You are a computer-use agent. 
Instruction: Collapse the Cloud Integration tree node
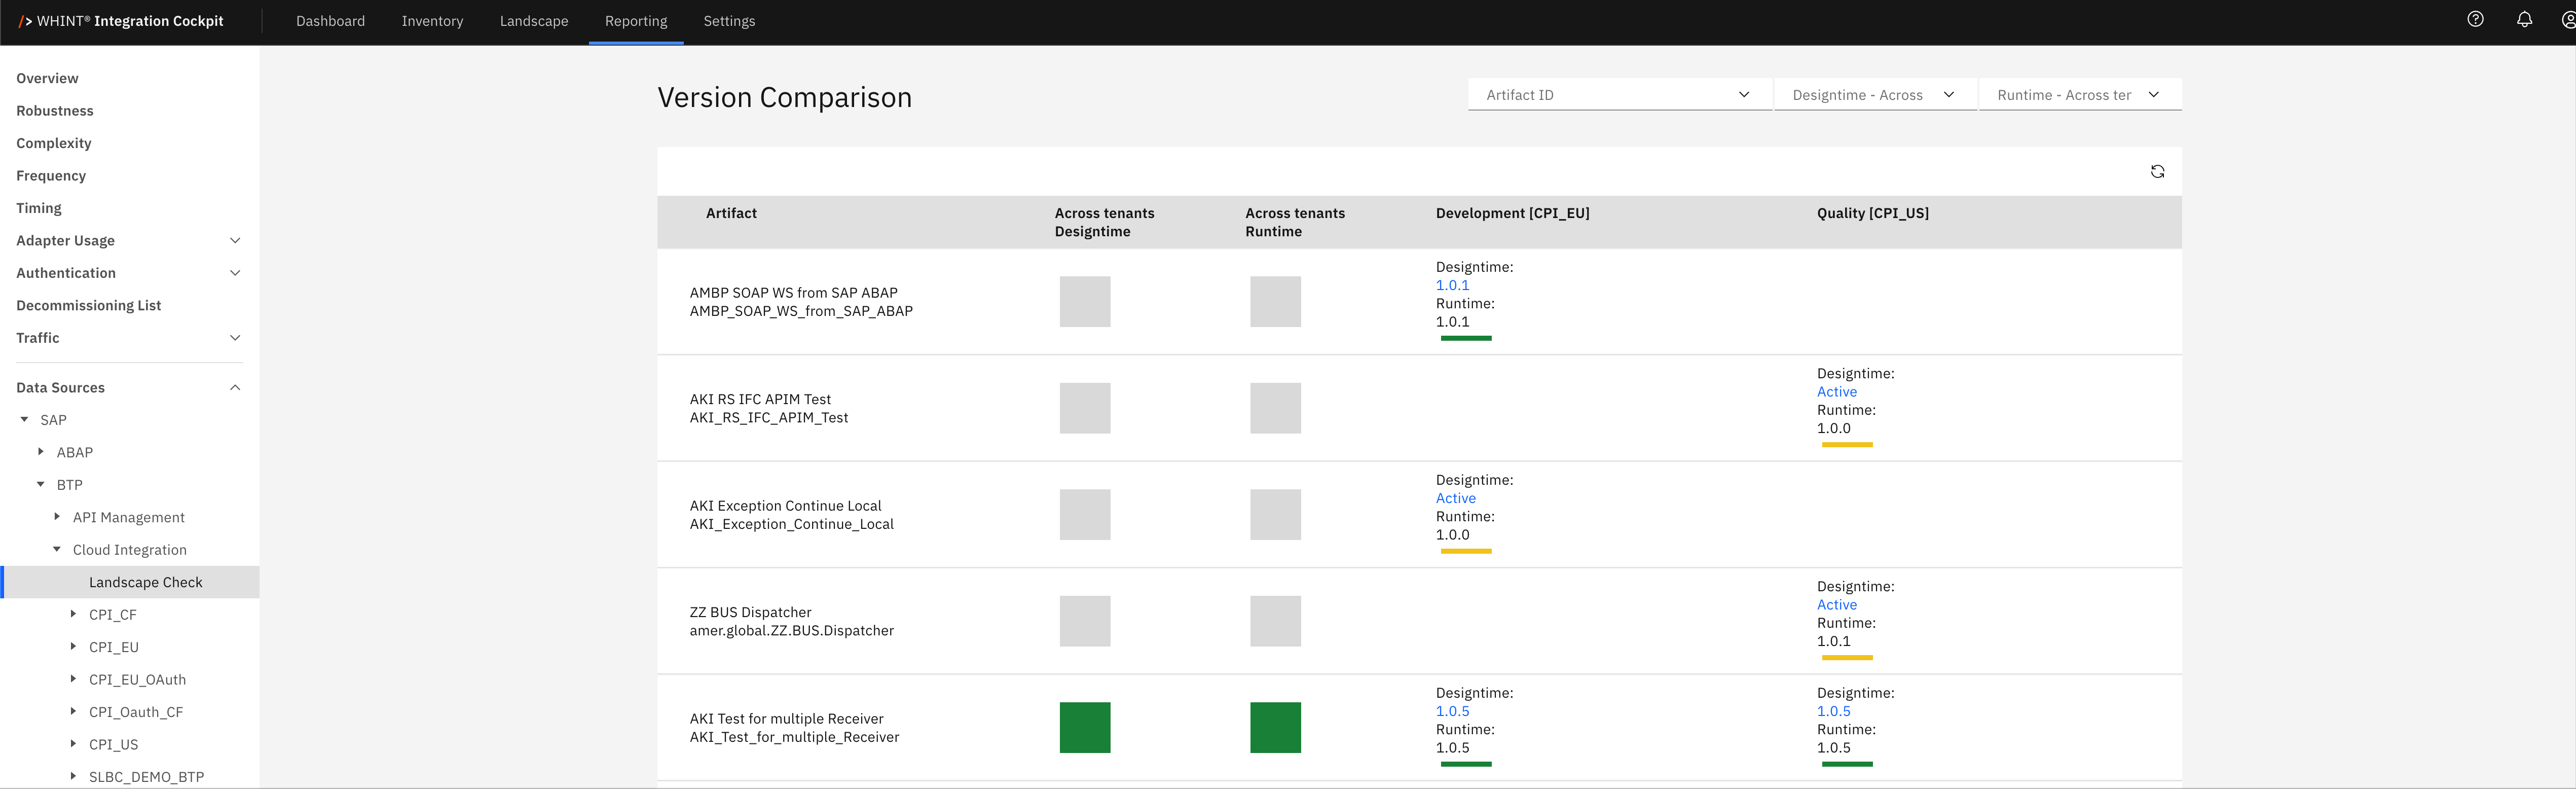pyautogui.click(x=57, y=549)
